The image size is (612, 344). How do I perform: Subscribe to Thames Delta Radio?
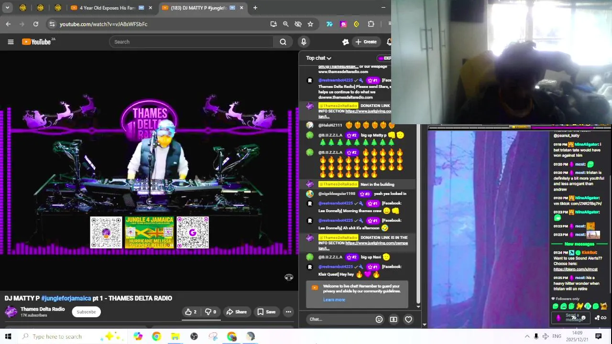(87, 312)
